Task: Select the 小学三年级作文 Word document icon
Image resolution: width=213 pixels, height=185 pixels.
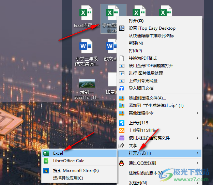Action: coord(86,46)
